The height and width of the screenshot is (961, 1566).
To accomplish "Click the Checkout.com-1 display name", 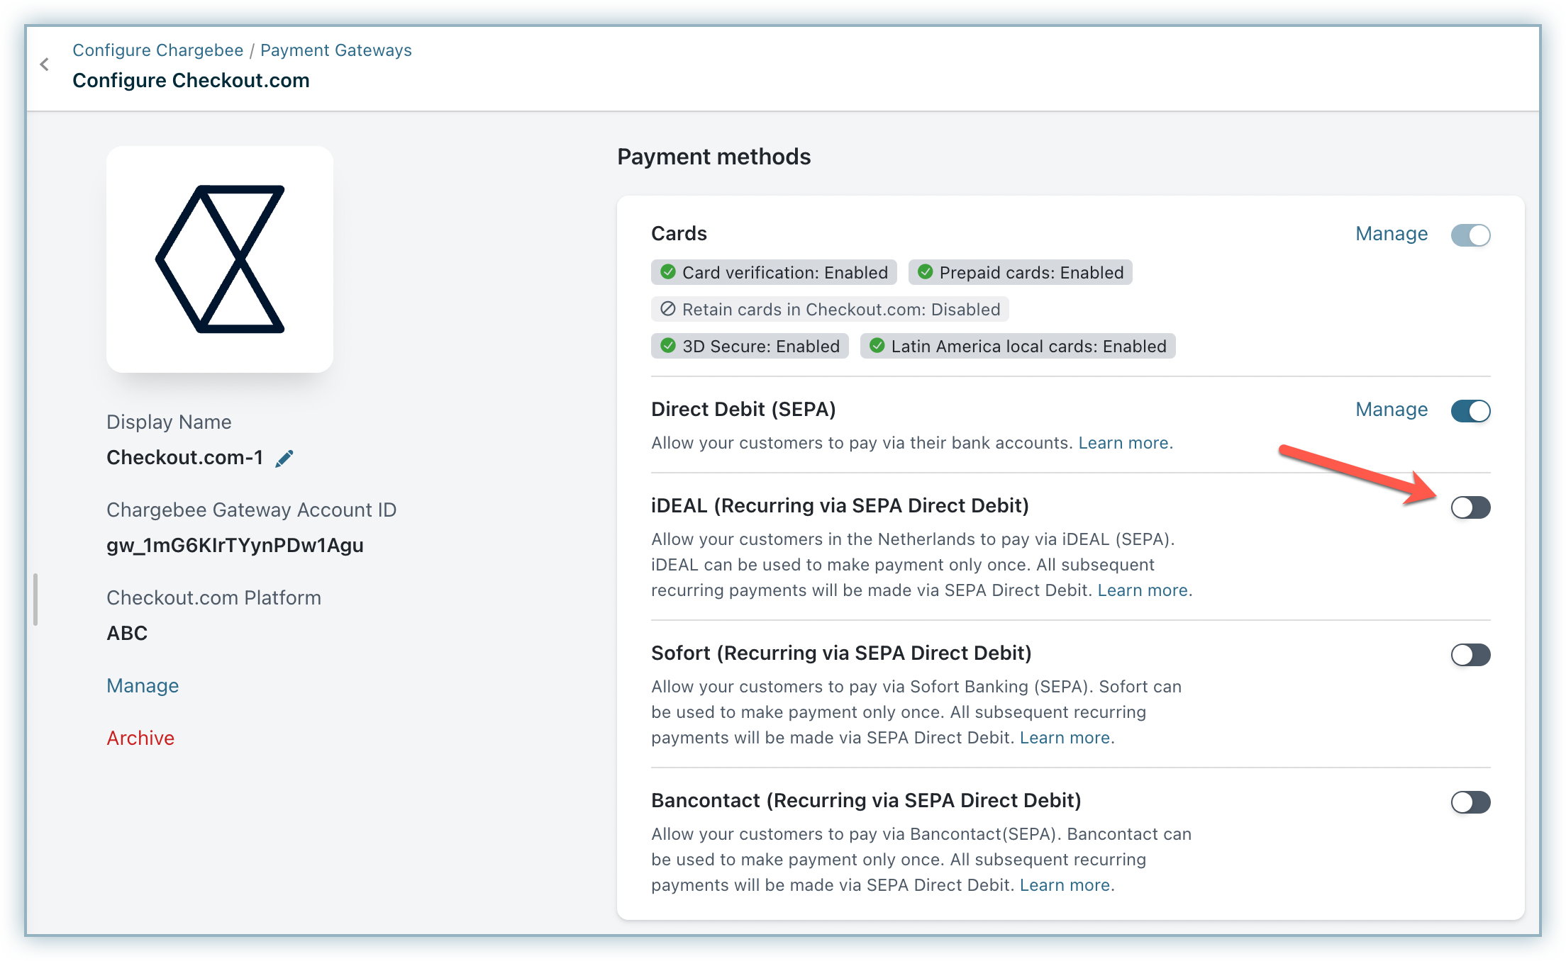I will 184,458.
